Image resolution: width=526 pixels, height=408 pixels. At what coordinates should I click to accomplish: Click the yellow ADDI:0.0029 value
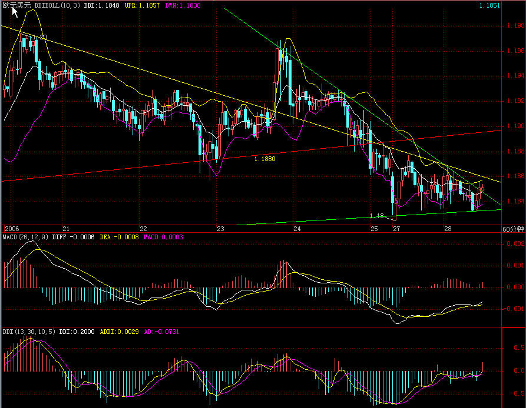pyautogui.click(x=119, y=332)
